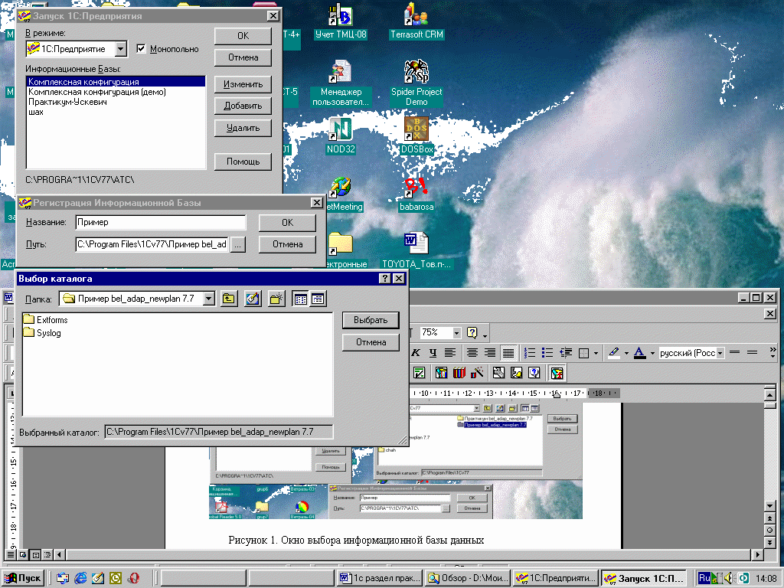Go up one folder level in catalog dialog

coord(228,299)
